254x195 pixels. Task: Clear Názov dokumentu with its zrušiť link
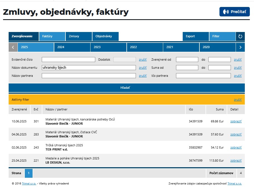click(143, 68)
